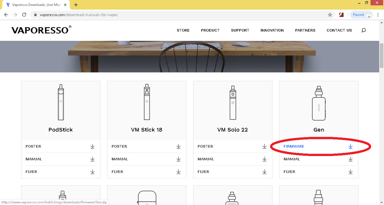Open the PARTNERS menu item
The width and height of the screenshot is (384, 205).
click(x=305, y=30)
